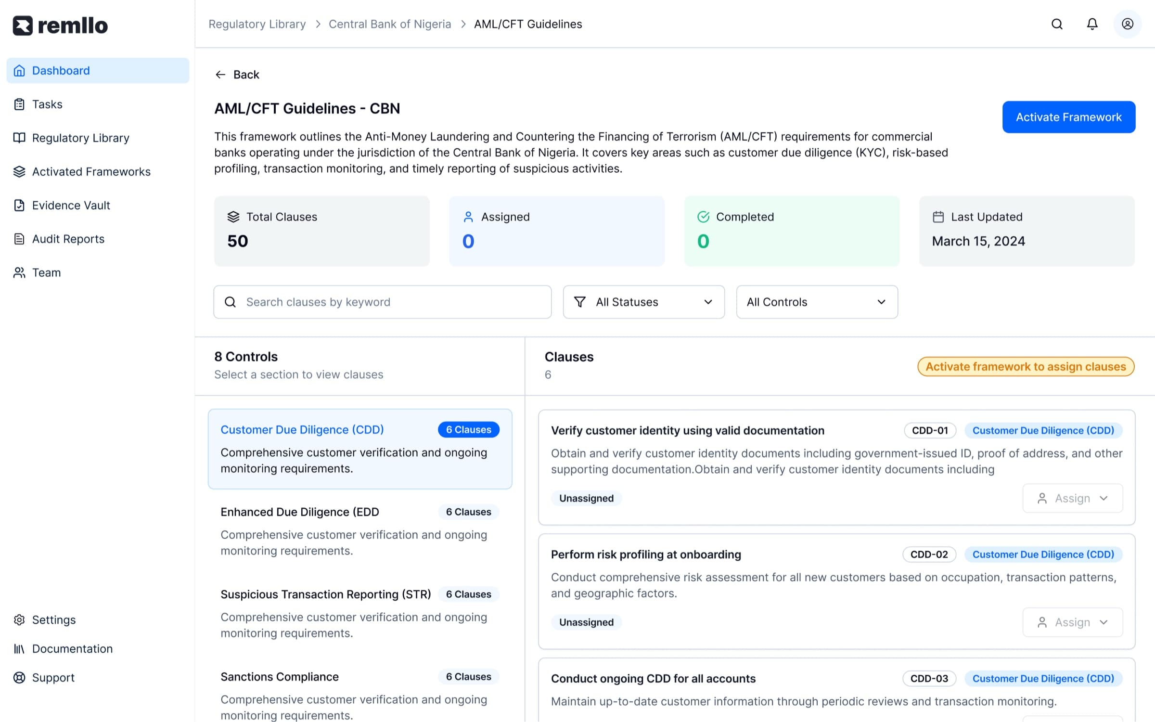The image size is (1155, 722).
Task: Click the magnifier icon in clause search
Action: coord(231,302)
